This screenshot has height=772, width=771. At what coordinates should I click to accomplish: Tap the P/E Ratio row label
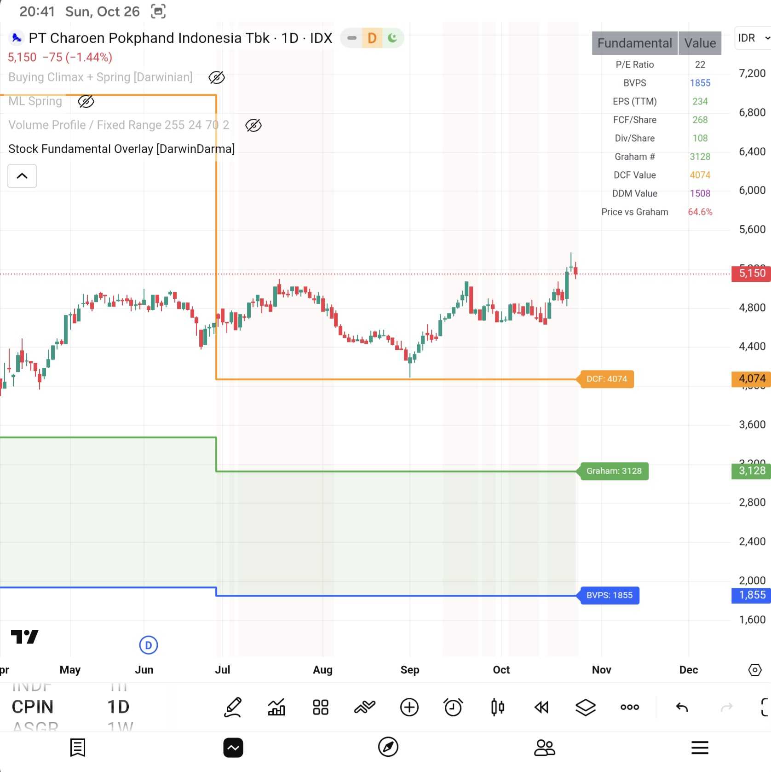tap(635, 64)
